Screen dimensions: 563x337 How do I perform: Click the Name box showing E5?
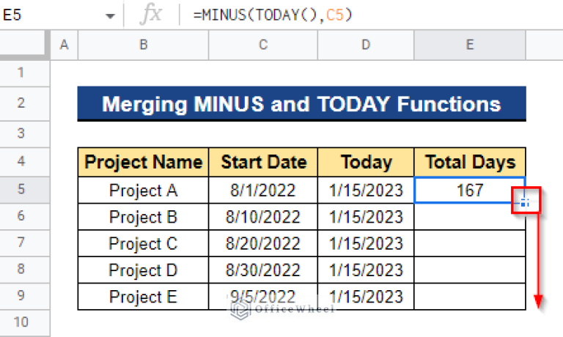(x=51, y=15)
